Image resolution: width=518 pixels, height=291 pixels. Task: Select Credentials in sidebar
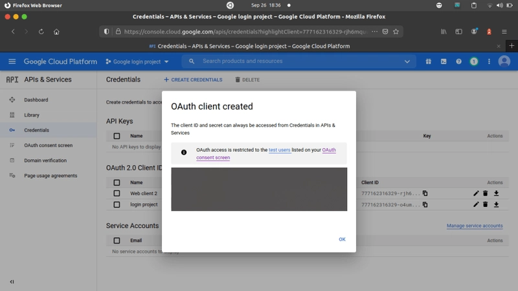[x=36, y=130]
